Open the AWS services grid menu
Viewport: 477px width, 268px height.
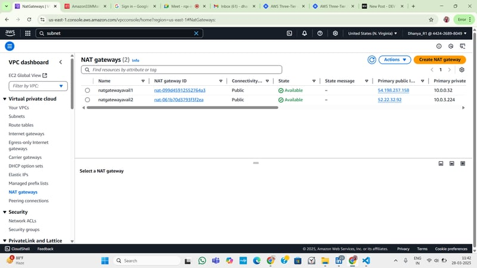(27, 33)
